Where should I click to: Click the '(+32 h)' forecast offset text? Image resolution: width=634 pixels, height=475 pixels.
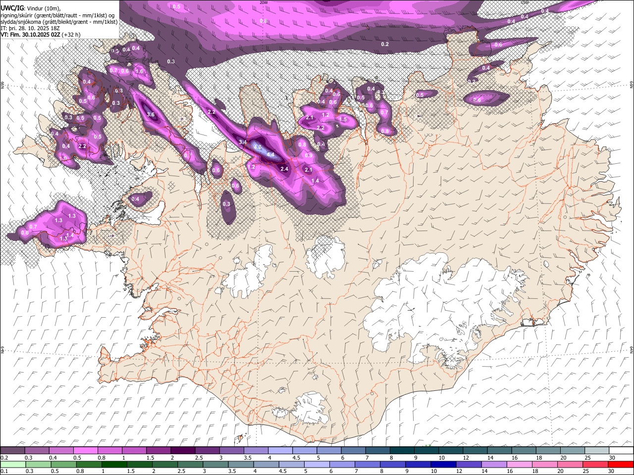click(71, 35)
